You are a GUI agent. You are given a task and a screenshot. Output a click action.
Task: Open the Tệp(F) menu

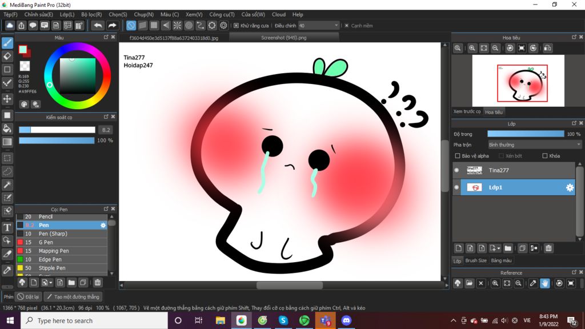(10, 14)
